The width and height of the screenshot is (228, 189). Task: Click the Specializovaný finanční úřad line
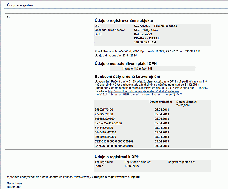pos(147,52)
